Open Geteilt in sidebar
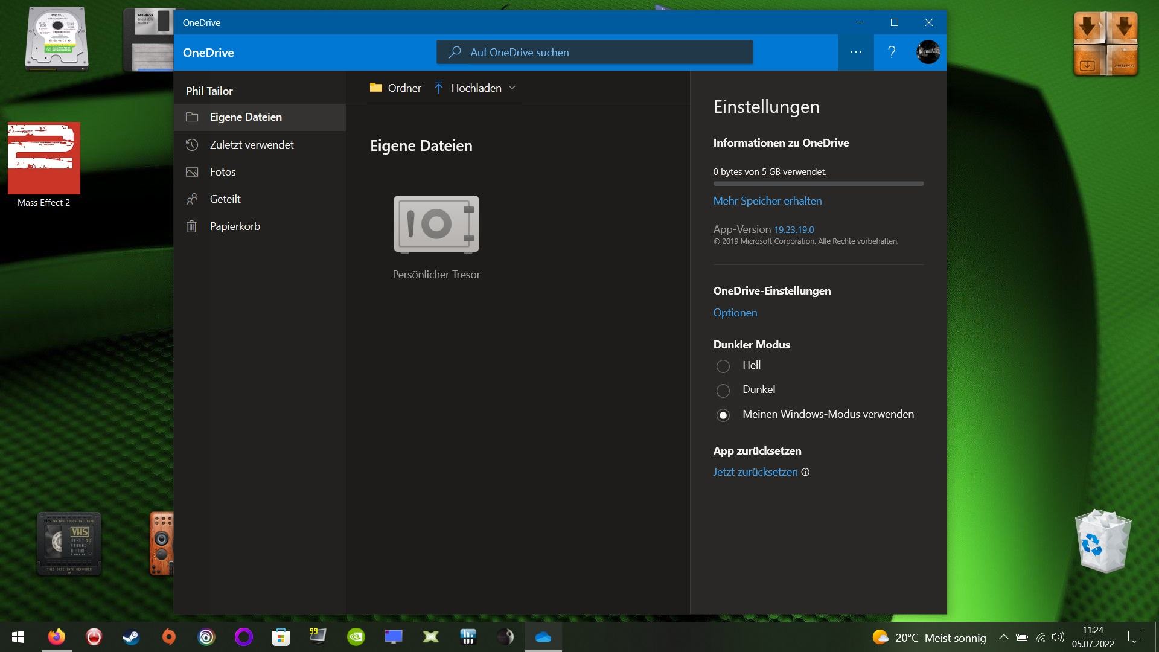The height and width of the screenshot is (652, 1159). 260,199
